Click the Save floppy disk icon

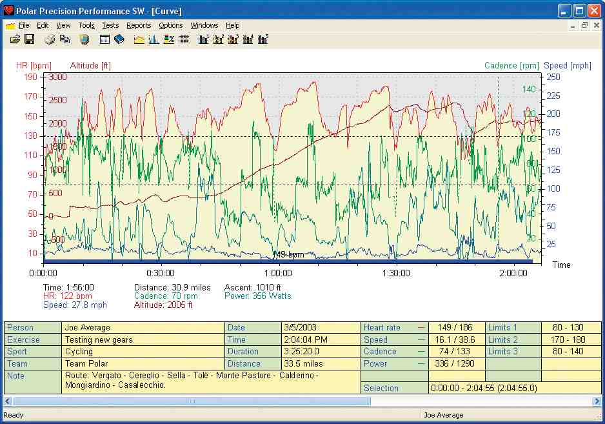29,39
